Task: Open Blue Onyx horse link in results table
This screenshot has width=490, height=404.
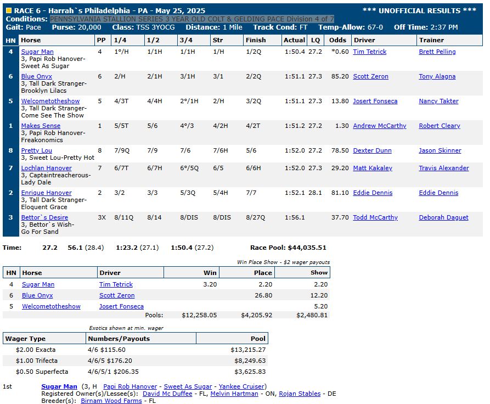Action: [37, 76]
